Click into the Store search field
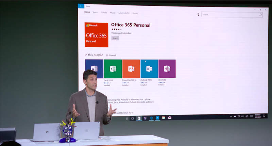Image resolution: width=272 pixels, height=146 pixels. click(232, 15)
